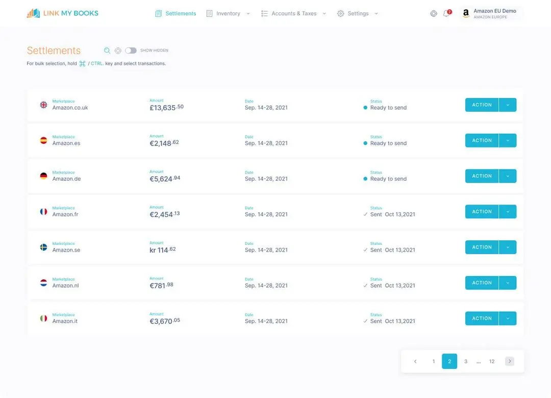551x398 pixels.
Task: Click the next page arrow in pagination
Action: coord(509,361)
